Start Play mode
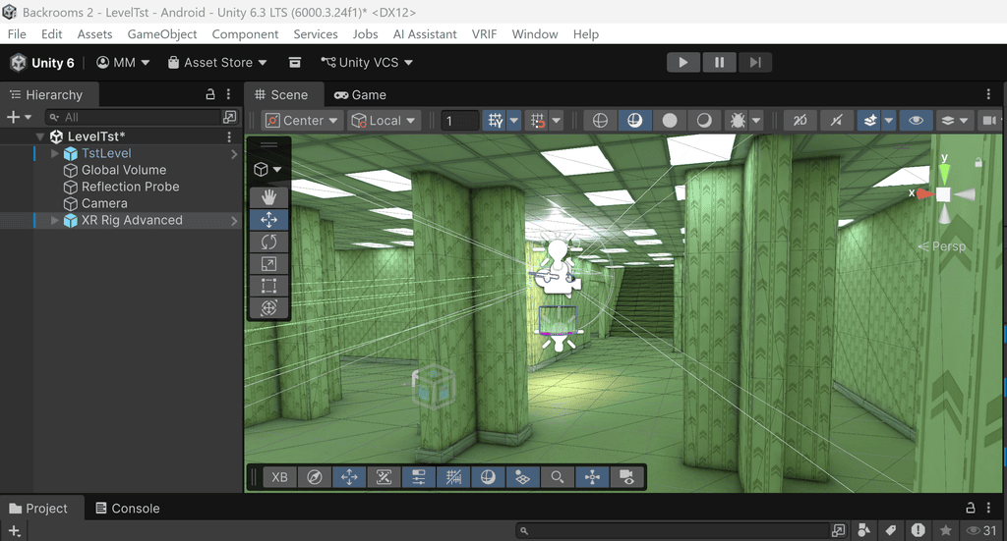Image resolution: width=1007 pixels, height=541 pixels. [683, 62]
